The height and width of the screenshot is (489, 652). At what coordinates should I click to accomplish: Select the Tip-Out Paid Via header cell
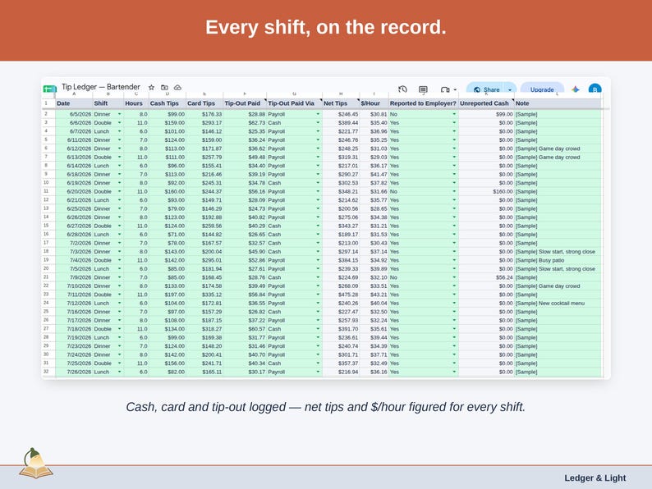tap(294, 103)
